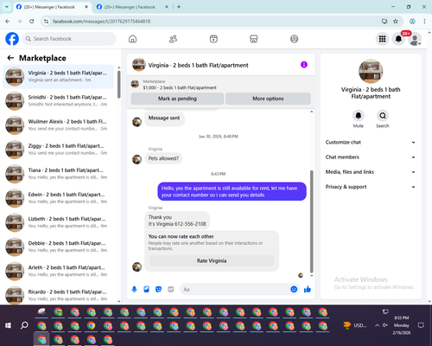Click Mark as pending button
This screenshot has height=346, width=432.
pos(177,99)
